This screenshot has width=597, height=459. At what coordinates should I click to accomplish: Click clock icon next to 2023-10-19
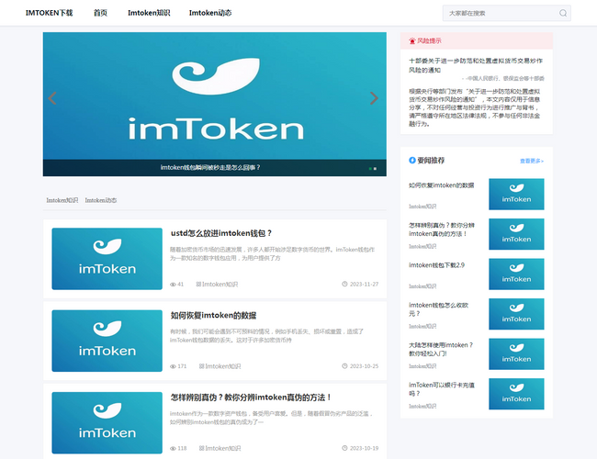point(344,448)
